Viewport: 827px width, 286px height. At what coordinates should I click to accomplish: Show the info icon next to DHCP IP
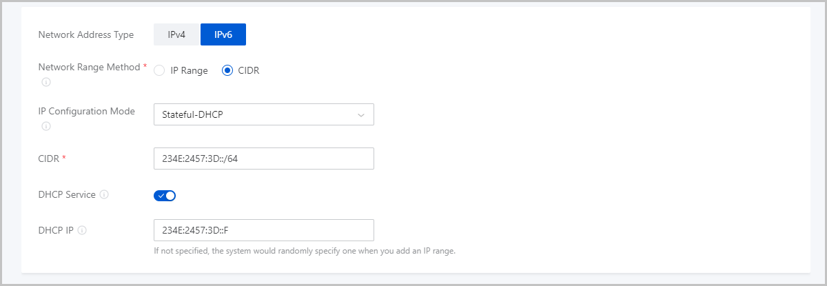[82, 231]
